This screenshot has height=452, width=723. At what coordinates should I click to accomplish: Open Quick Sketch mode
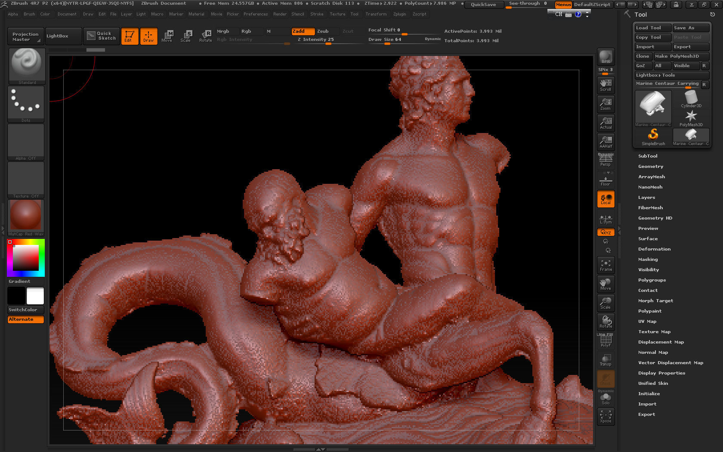(102, 36)
